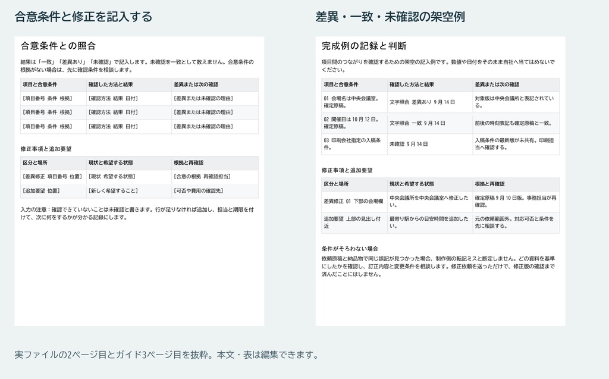609x379 pixels.
Task: Click the cell 入稿条件の最新版が未共有
Action: tap(516, 144)
